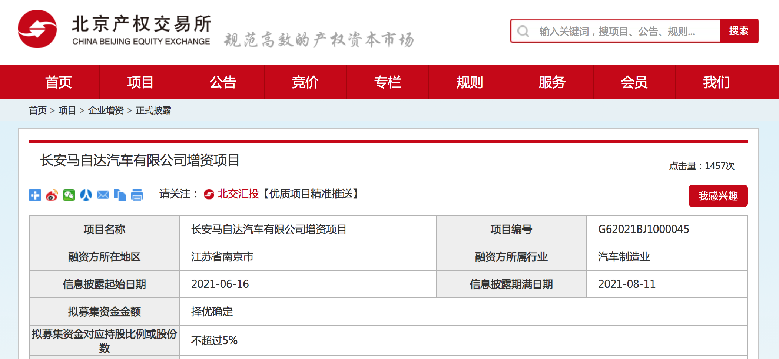Go to the 公告 menu
The width and height of the screenshot is (779, 359).
(x=223, y=82)
